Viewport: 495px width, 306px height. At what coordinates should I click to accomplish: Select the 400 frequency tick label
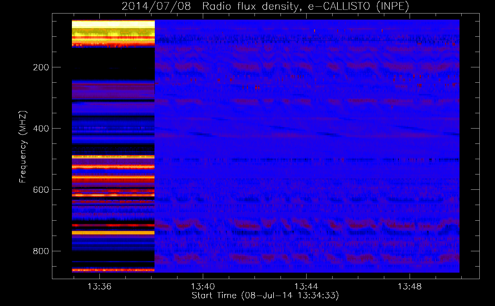click(41, 129)
